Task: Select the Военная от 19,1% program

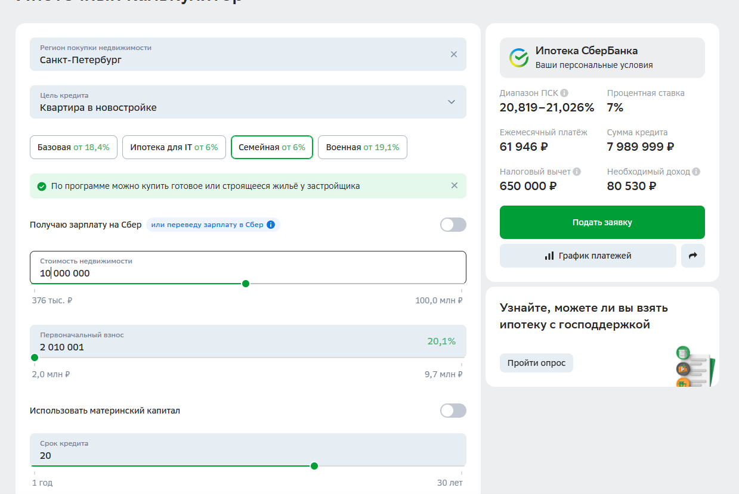Action: pos(363,147)
